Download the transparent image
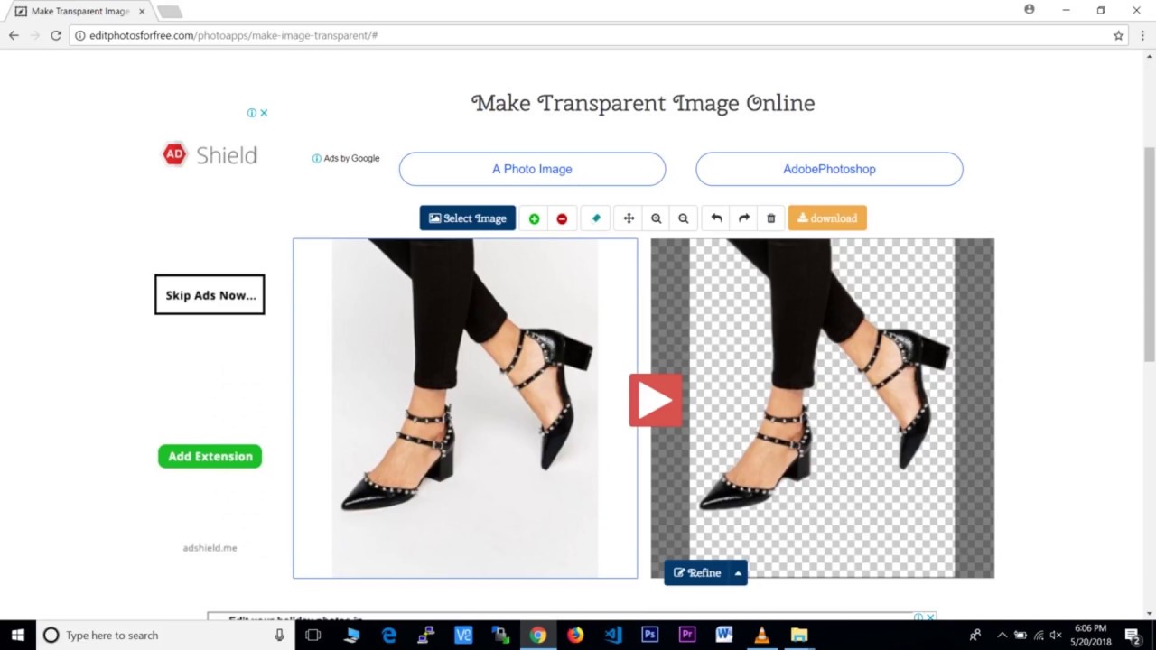This screenshot has height=650, width=1156. click(x=827, y=218)
